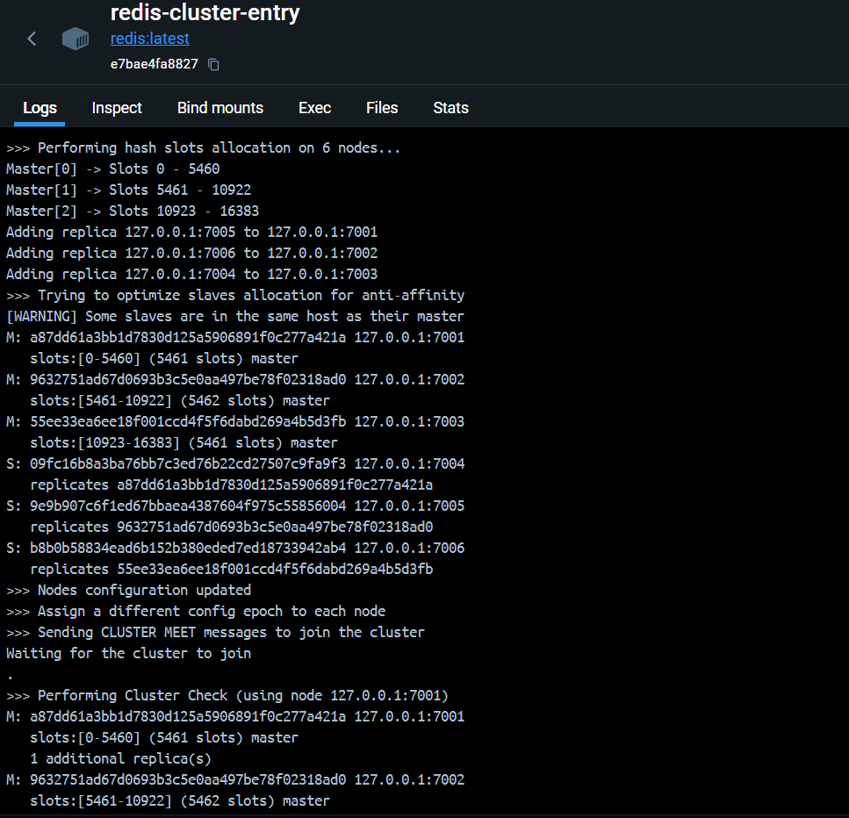
Task: Open the Files tab
Action: tap(382, 108)
